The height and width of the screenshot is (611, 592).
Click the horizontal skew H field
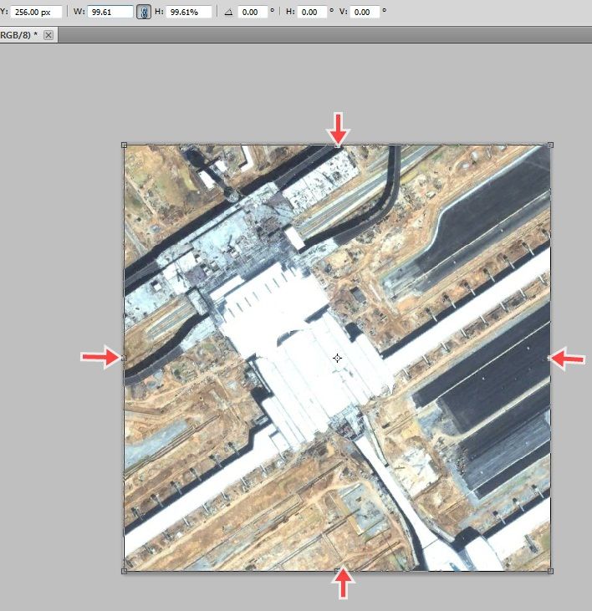click(312, 12)
